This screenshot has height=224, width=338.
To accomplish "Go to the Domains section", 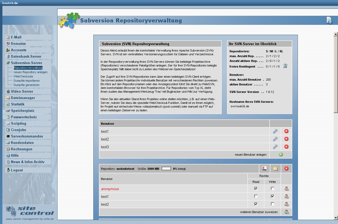I will 28,44.
